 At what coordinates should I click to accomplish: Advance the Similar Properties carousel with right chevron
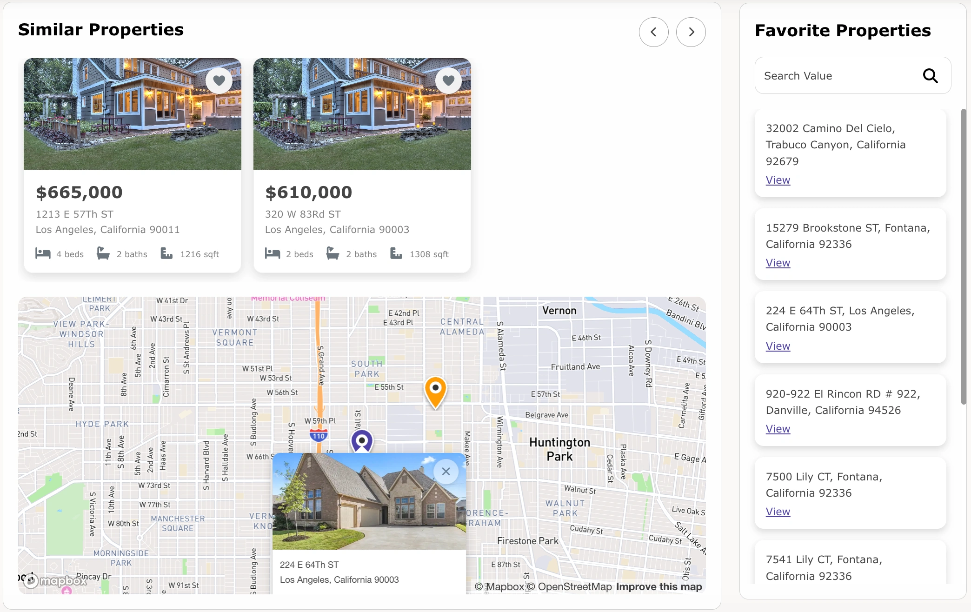point(691,32)
